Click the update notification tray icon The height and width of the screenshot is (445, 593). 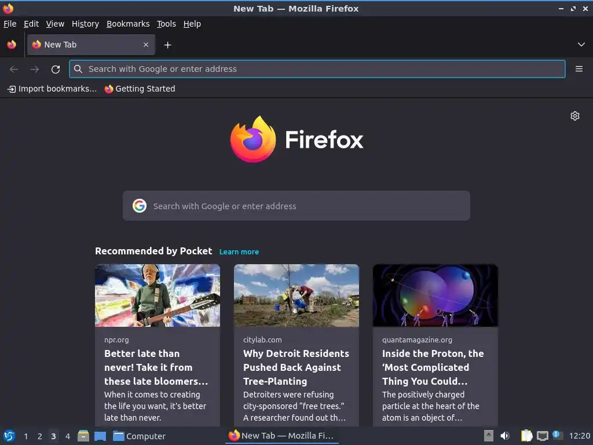pos(557,435)
